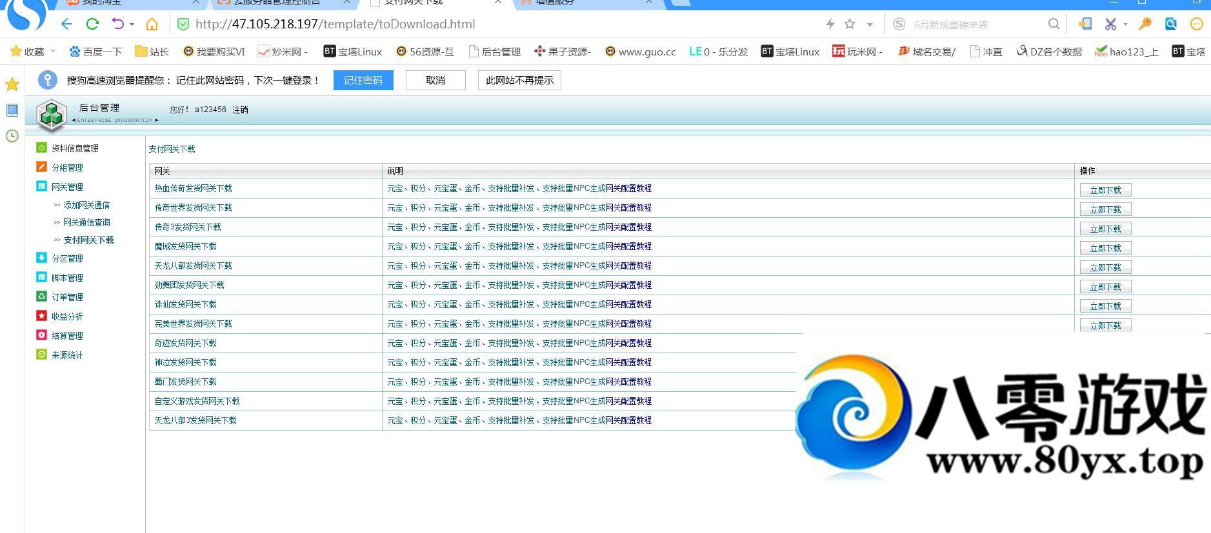This screenshot has width=1211, height=533.
Task: Click the blue question-mark reminder icon
Action: [x=48, y=80]
